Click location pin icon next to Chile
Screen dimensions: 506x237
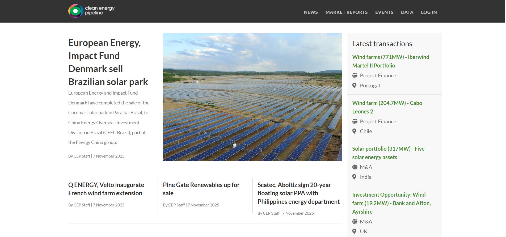[354, 131]
